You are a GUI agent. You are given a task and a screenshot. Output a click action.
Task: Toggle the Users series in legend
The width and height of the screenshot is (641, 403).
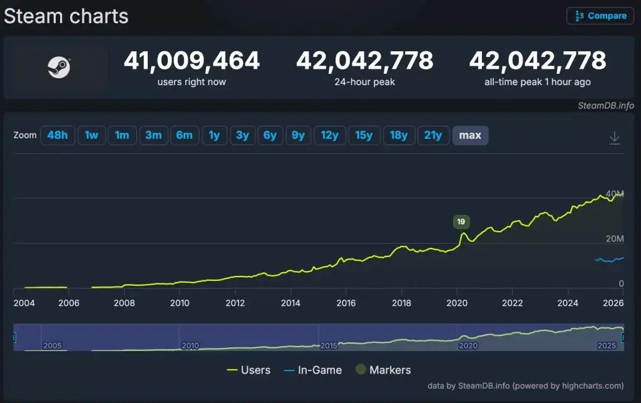click(x=249, y=370)
